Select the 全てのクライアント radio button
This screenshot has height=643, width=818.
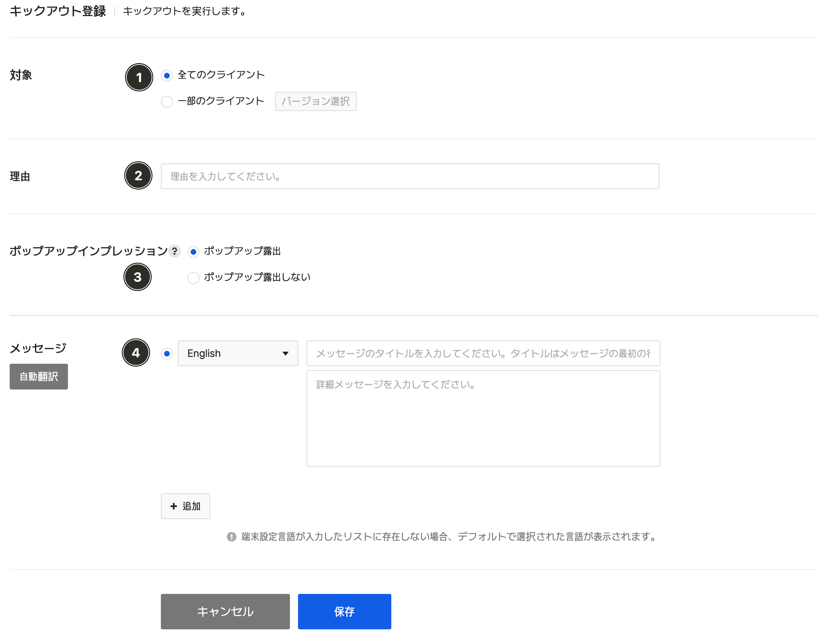pyautogui.click(x=167, y=75)
